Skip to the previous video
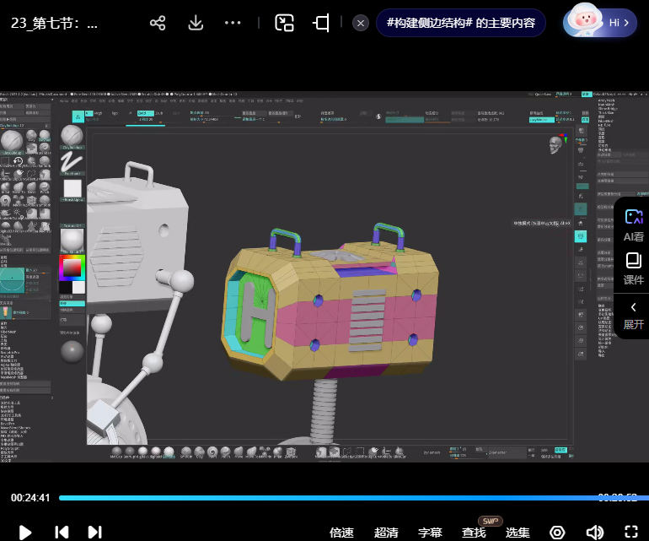The height and width of the screenshot is (541, 649). click(62, 532)
